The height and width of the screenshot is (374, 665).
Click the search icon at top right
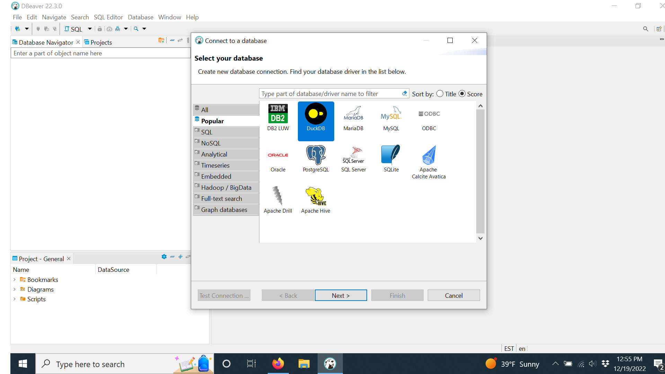[x=646, y=29]
